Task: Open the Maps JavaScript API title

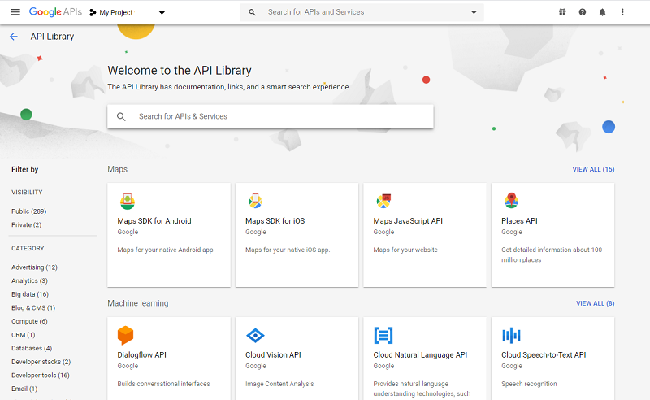Action: [x=408, y=221]
